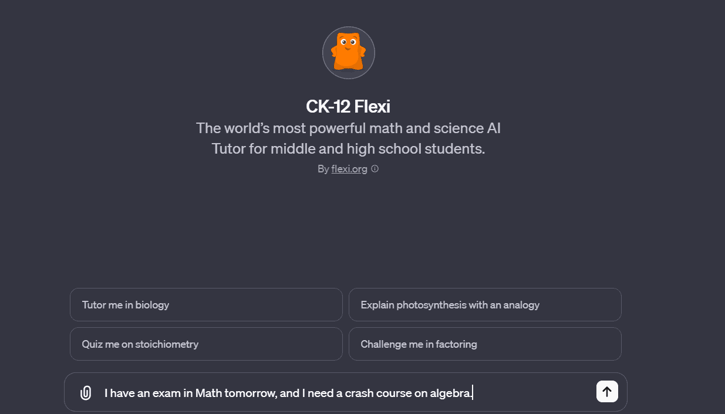Send the message with the up-arrow button
The width and height of the screenshot is (725, 414).
607,392
